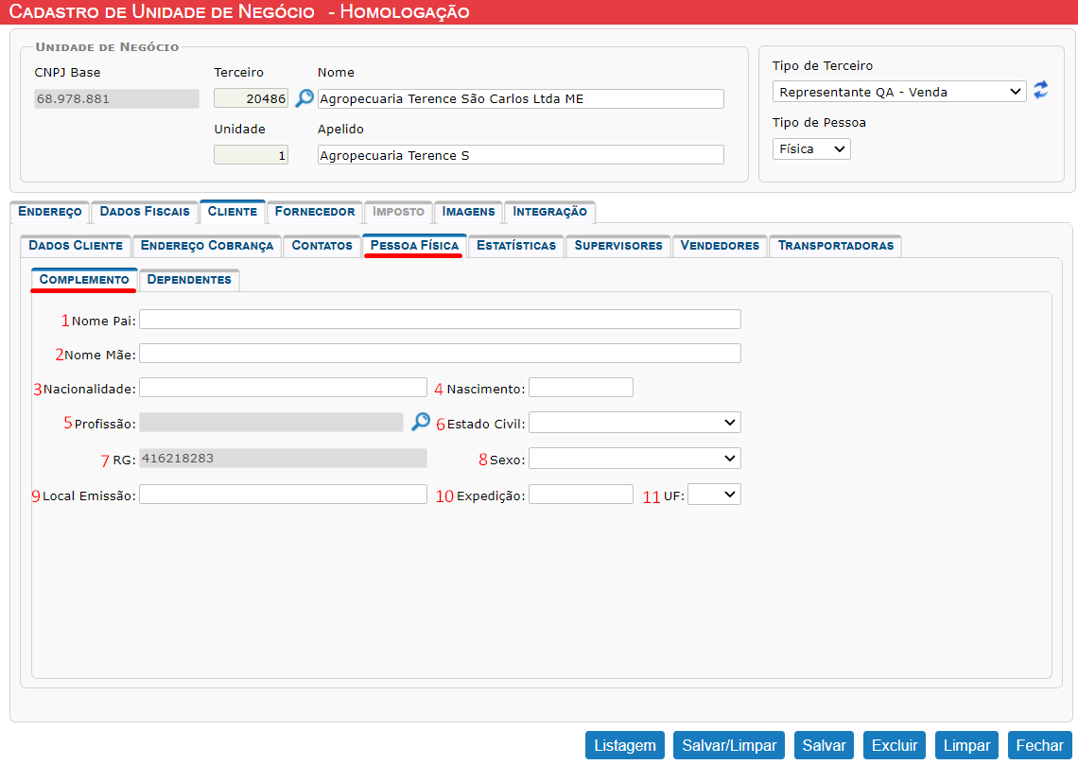Click the CNPJ Base field 68.978.881
This screenshot has width=1078, height=765.
(117, 98)
